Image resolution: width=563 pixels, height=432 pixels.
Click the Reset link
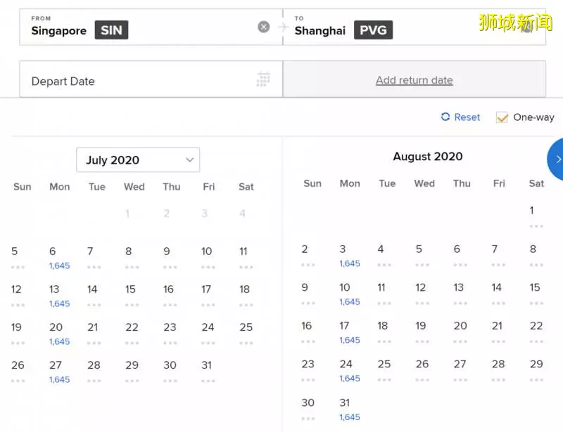click(x=467, y=117)
